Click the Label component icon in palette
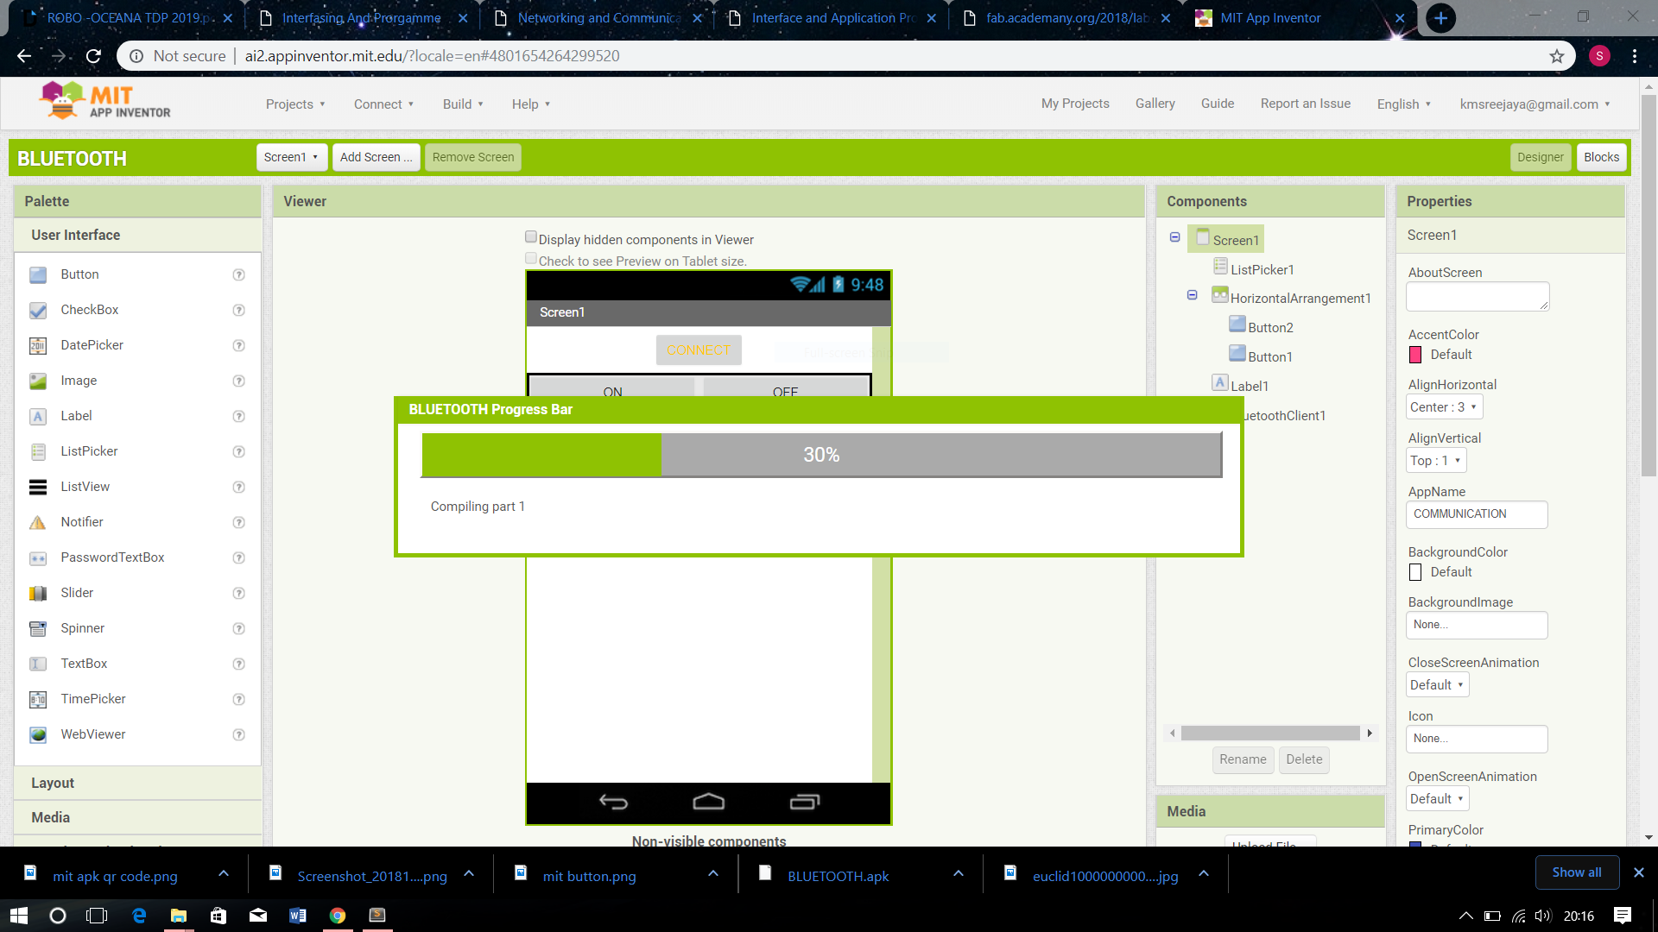Viewport: 1658px width, 932px height. (x=39, y=415)
